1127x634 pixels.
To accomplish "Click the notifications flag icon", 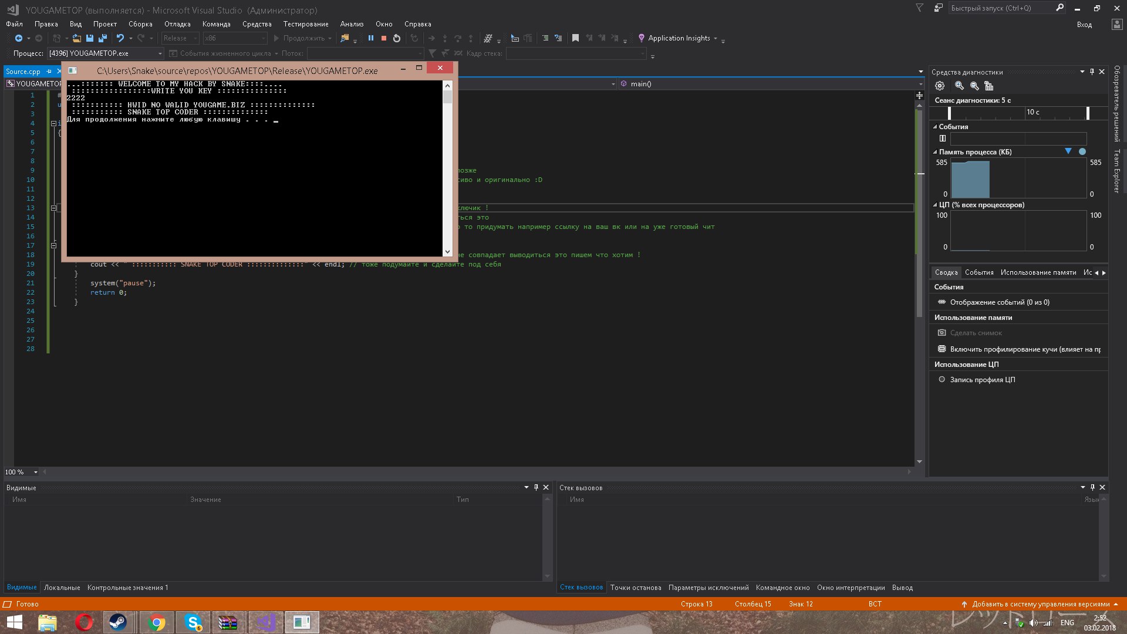I will tap(920, 8).
